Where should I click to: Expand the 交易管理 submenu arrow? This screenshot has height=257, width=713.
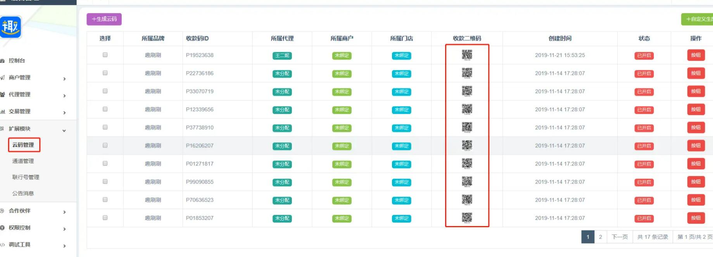tap(64, 113)
